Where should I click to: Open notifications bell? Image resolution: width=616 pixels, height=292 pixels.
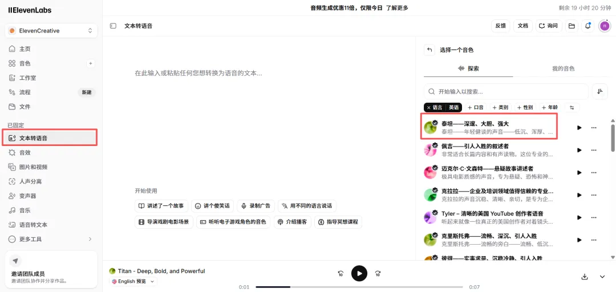tap(588, 26)
